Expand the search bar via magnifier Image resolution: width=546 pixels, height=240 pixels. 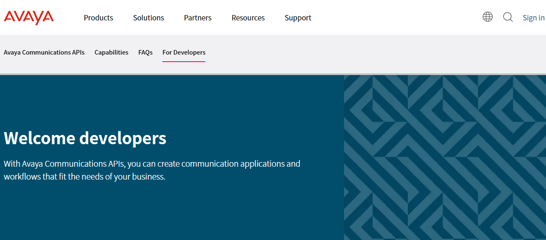coord(508,17)
